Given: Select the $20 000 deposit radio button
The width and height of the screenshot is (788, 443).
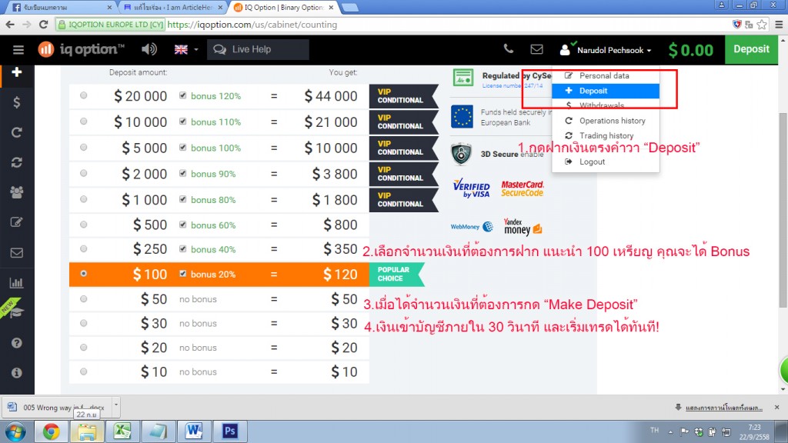Looking at the screenshot, I should [83, 95].
